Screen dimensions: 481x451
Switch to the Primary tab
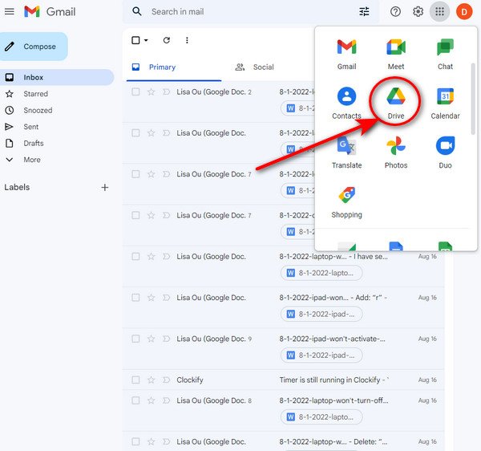[174, 67]
